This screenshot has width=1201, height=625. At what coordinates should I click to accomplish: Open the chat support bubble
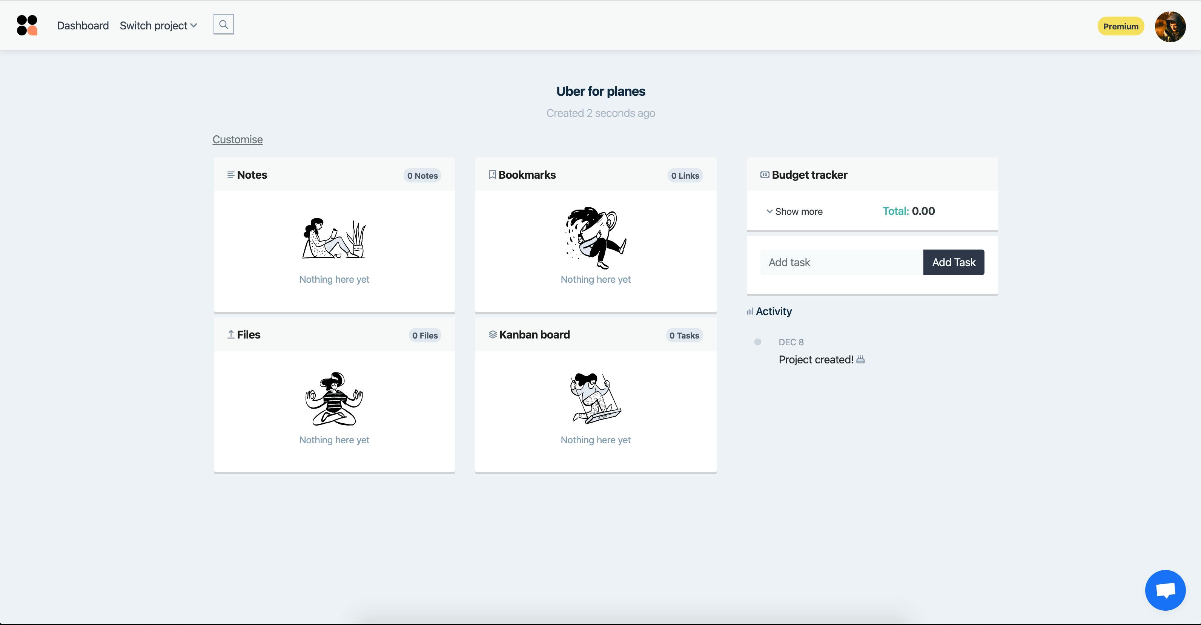[x=1165, y=590]
